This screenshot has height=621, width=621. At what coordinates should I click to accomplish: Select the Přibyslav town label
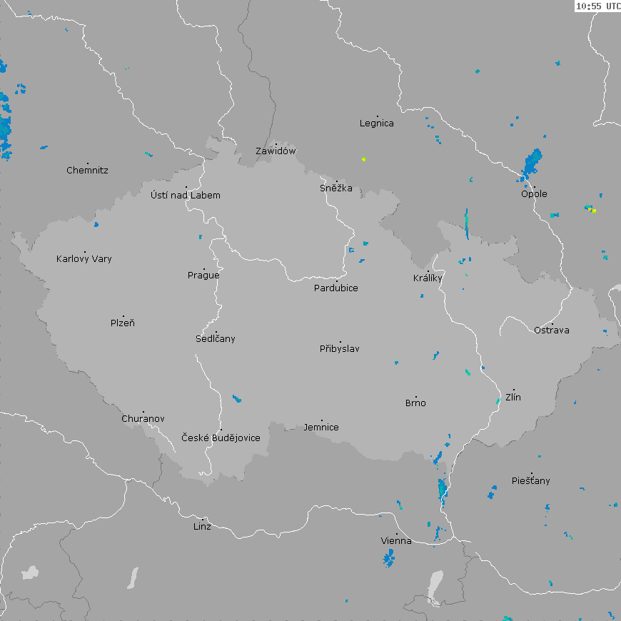pos(340,349)
